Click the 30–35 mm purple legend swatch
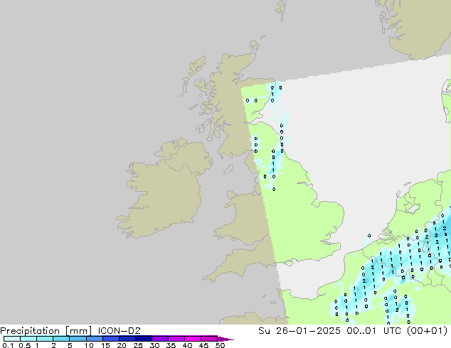 [160, 339]
